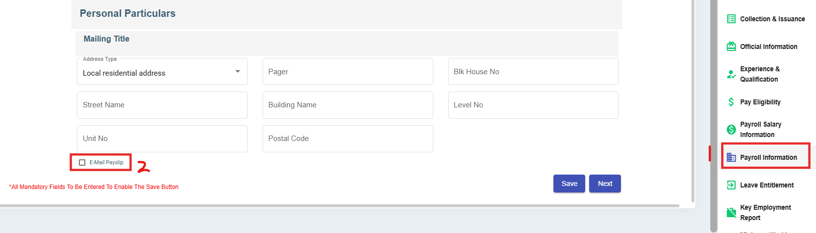Viewport: 816px width, 233px height.
Task: Click the Pay Eligibility dollar icon
Action: (x=731, y=102)
